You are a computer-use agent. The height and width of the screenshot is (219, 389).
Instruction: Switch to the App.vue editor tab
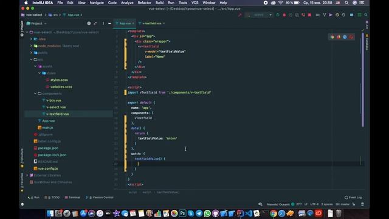(125, 23)
